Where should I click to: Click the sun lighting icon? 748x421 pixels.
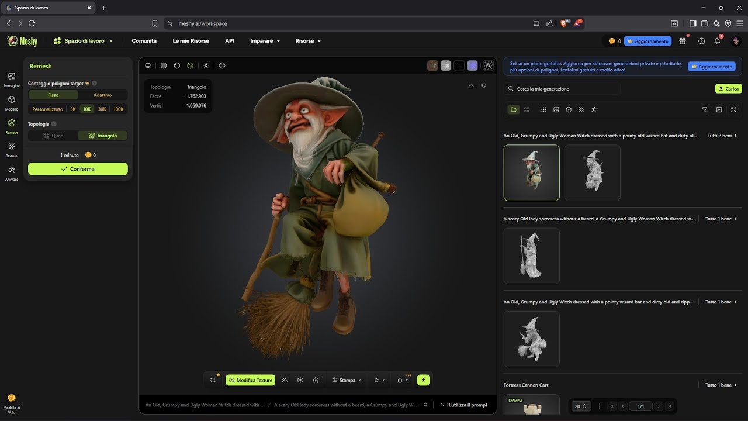tap(206, 65)
